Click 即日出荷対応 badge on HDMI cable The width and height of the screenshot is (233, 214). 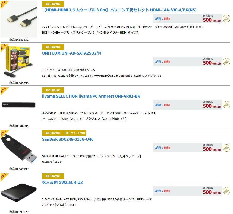point(53,4)
